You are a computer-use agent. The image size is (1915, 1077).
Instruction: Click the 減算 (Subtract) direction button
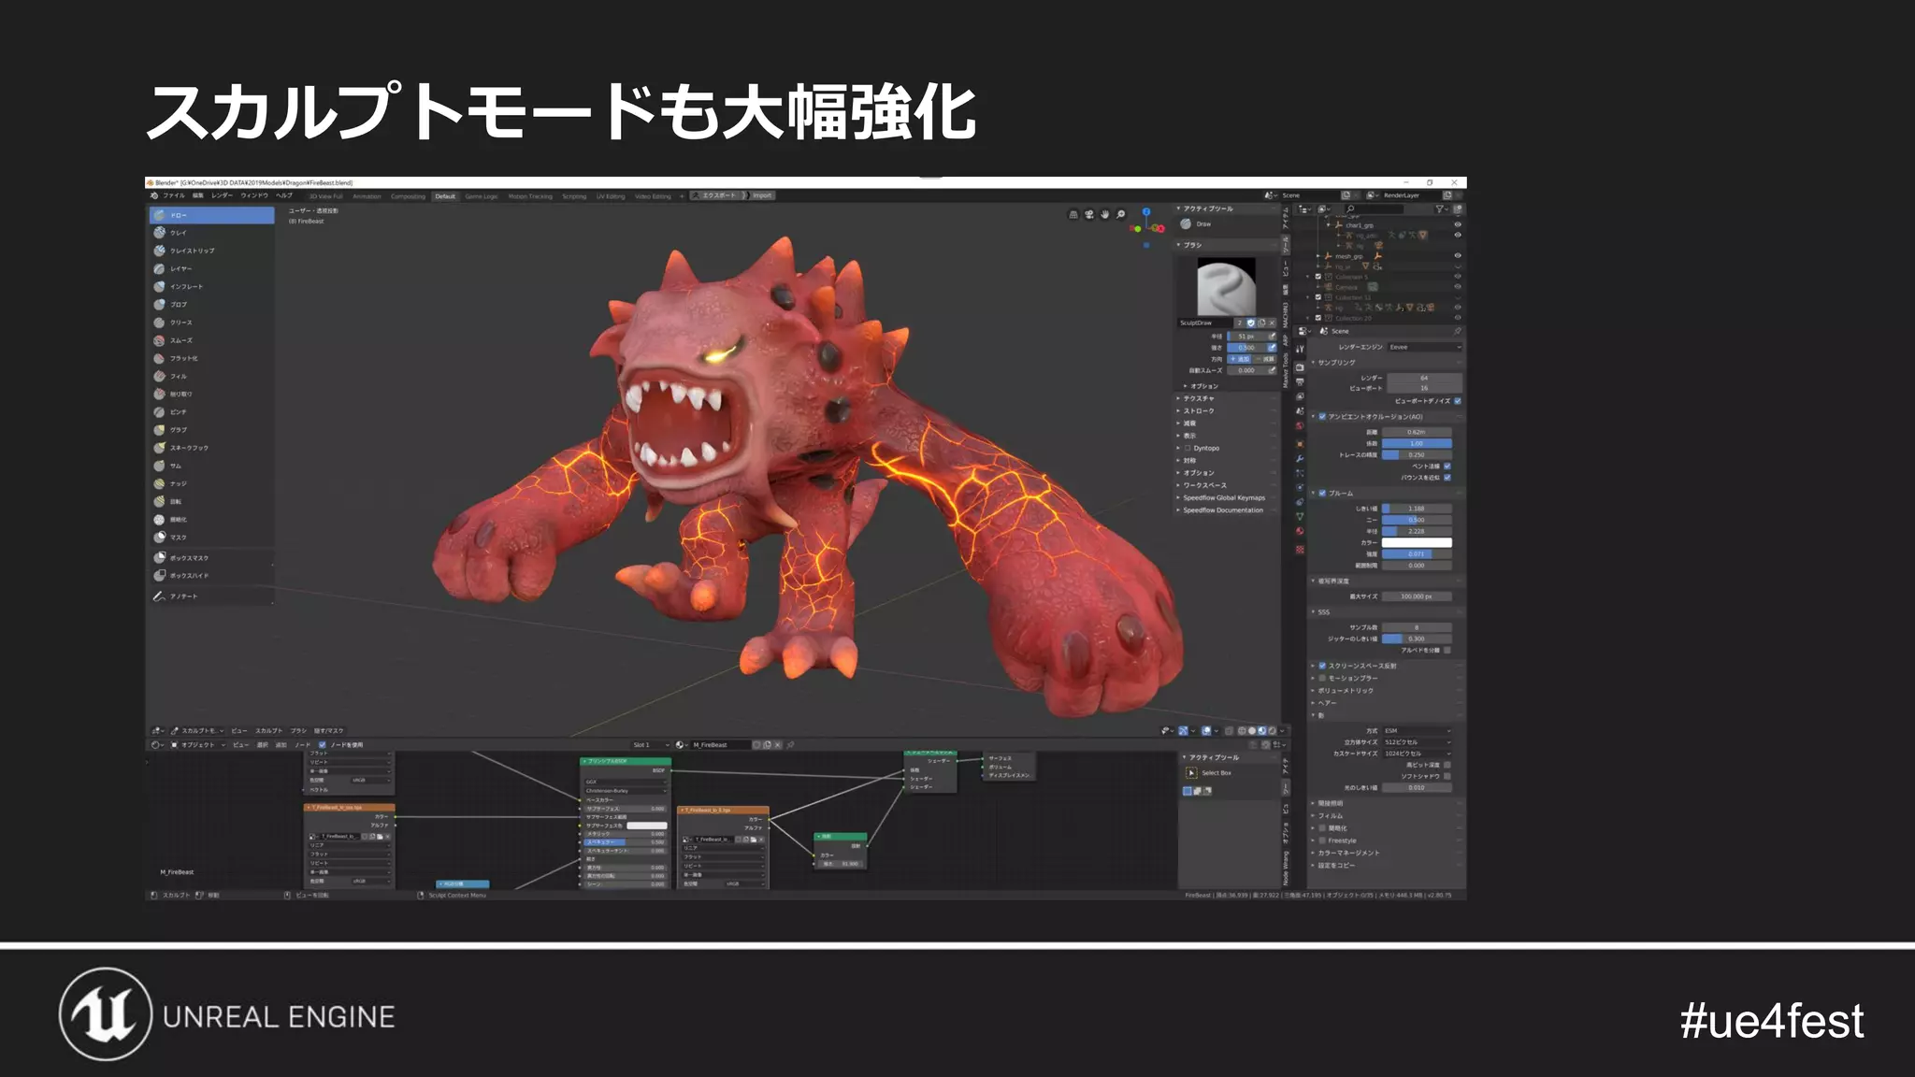[x=1264, y=359]
